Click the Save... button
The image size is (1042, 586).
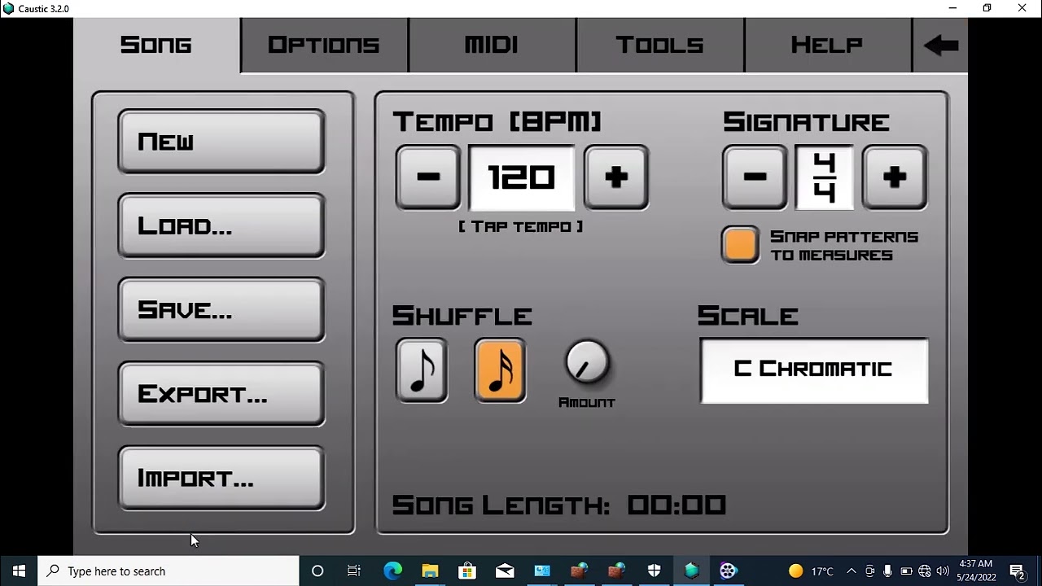(x=221, y=309)
